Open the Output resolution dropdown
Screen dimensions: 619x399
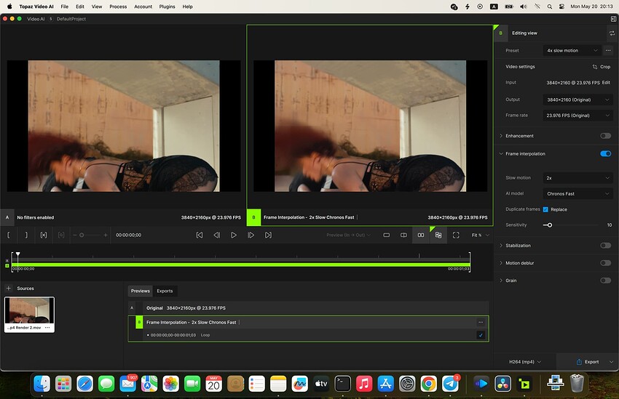pyautogui.click(x=578, y=100)
